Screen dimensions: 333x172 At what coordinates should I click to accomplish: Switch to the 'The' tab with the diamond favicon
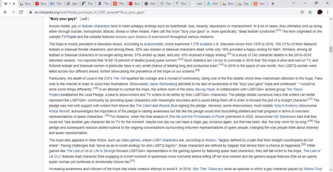[x=166, y=4]
